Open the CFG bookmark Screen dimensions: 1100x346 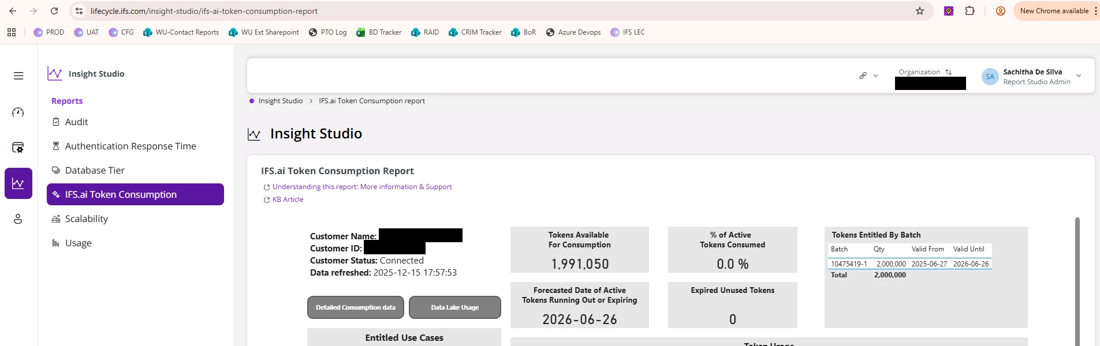point(121,32)
